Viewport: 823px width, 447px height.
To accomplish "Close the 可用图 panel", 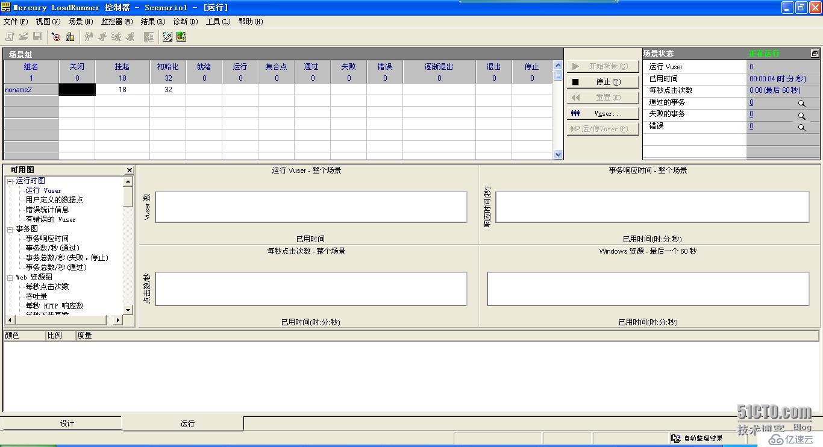I will click(129, 170).
